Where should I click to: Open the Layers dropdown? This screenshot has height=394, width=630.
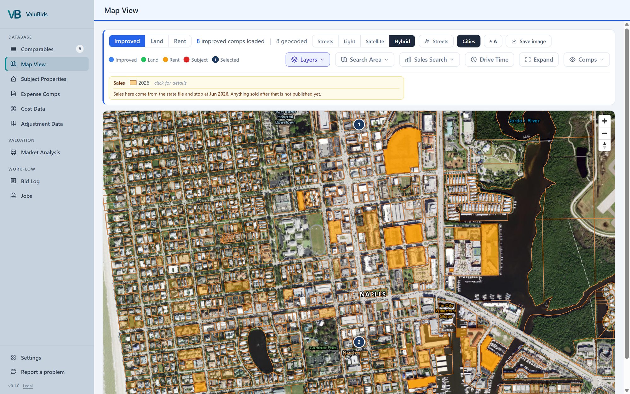pyautogui.click(x=307, y=59)
